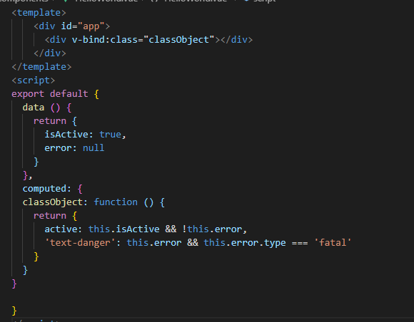Click the closing </template> tag

point(41,67)
